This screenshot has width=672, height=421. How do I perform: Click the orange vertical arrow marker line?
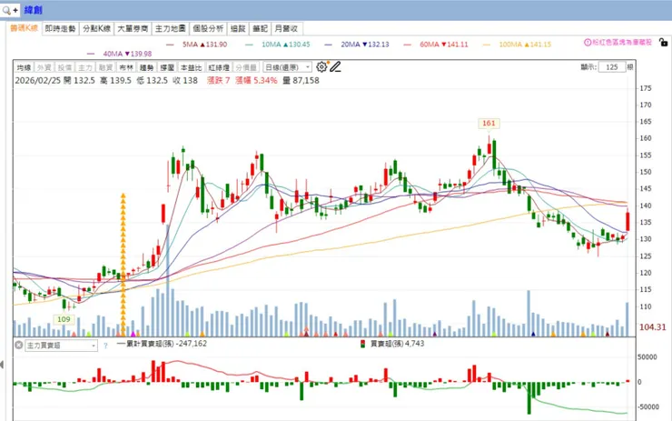click(x=123, y=265)
